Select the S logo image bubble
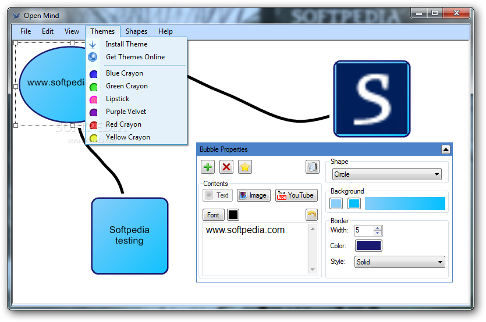 (372, 99)
